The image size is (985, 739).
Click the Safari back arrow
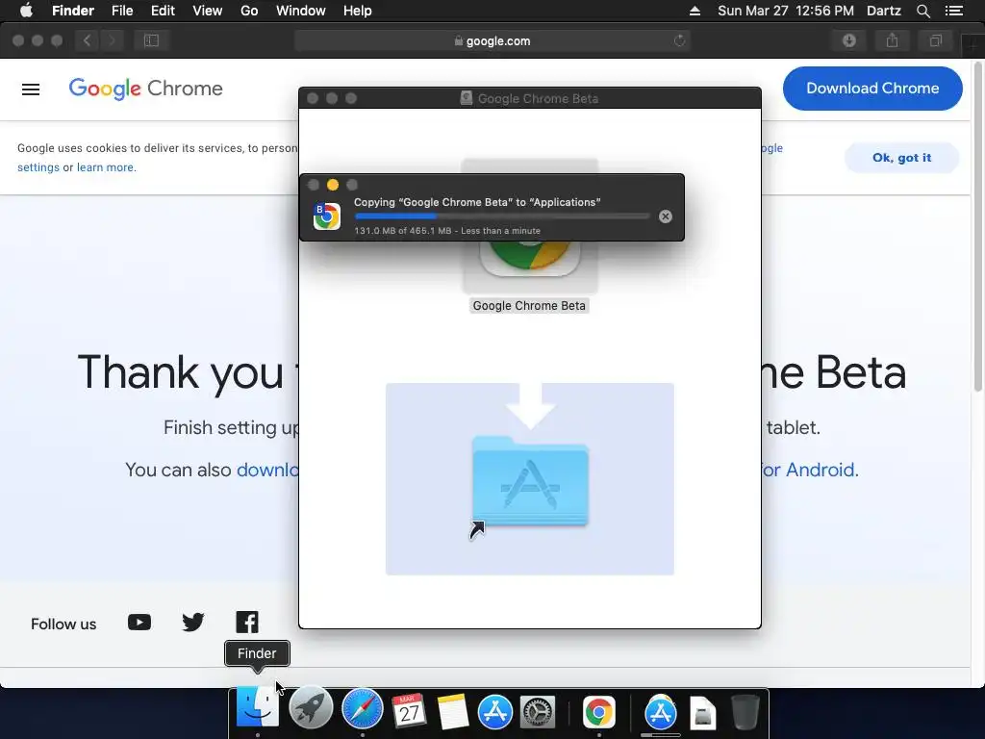click(88, 40)
